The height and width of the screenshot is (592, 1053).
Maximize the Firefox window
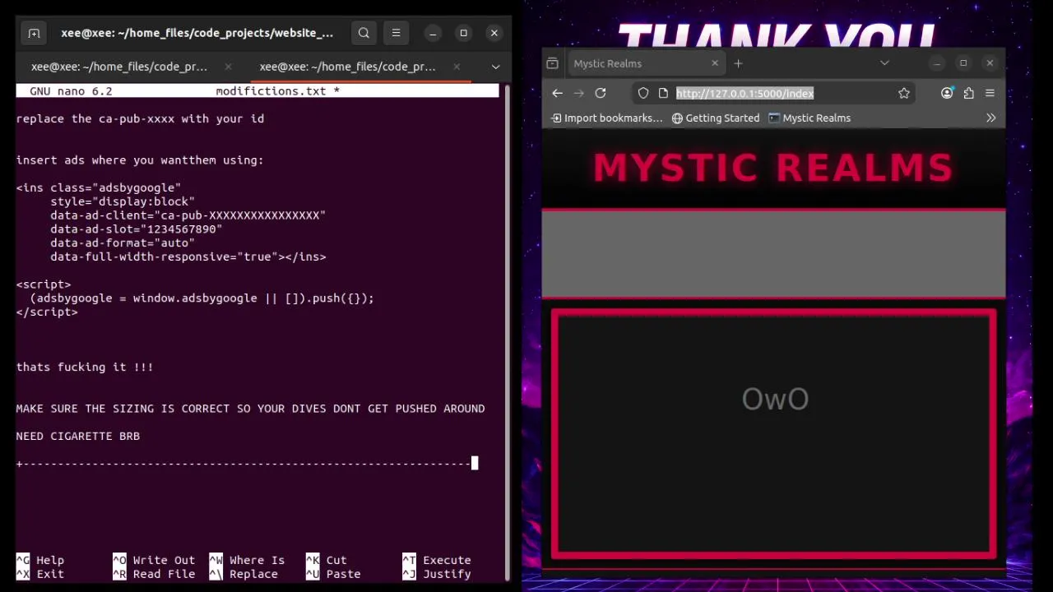[963, 63]
